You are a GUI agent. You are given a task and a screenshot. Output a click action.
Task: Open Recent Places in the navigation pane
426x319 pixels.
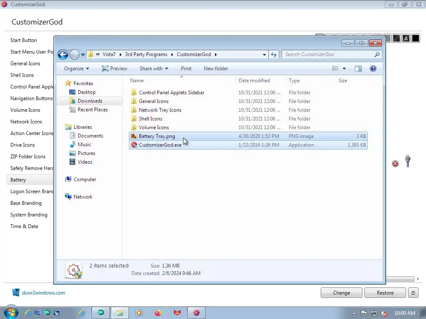pos(93,110)
